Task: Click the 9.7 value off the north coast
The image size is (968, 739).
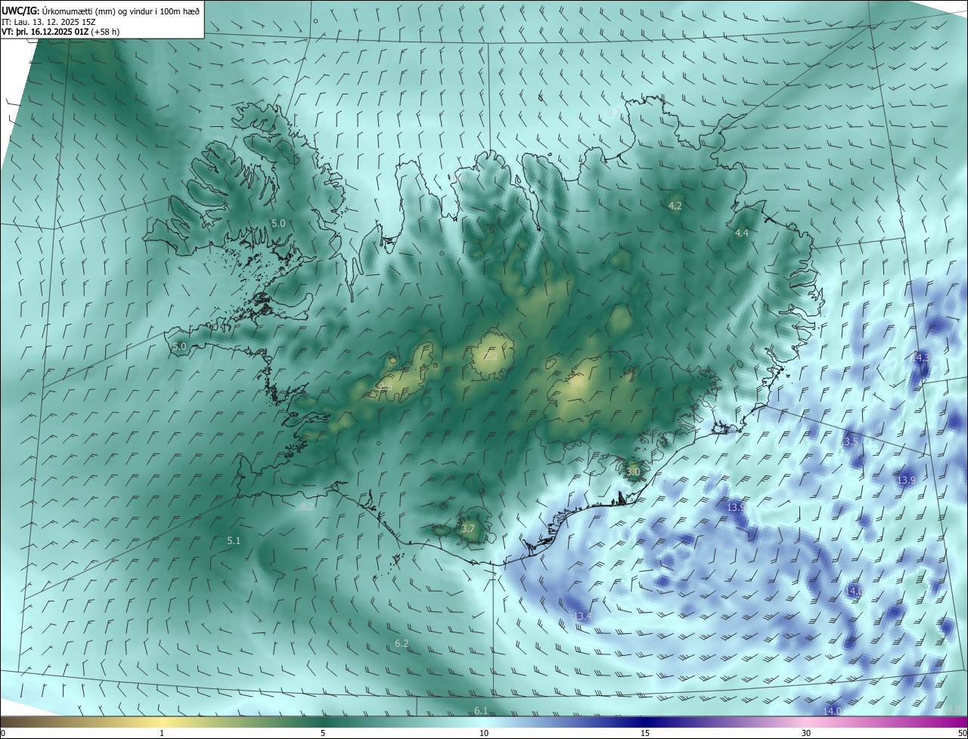Action: pos(614,113)
